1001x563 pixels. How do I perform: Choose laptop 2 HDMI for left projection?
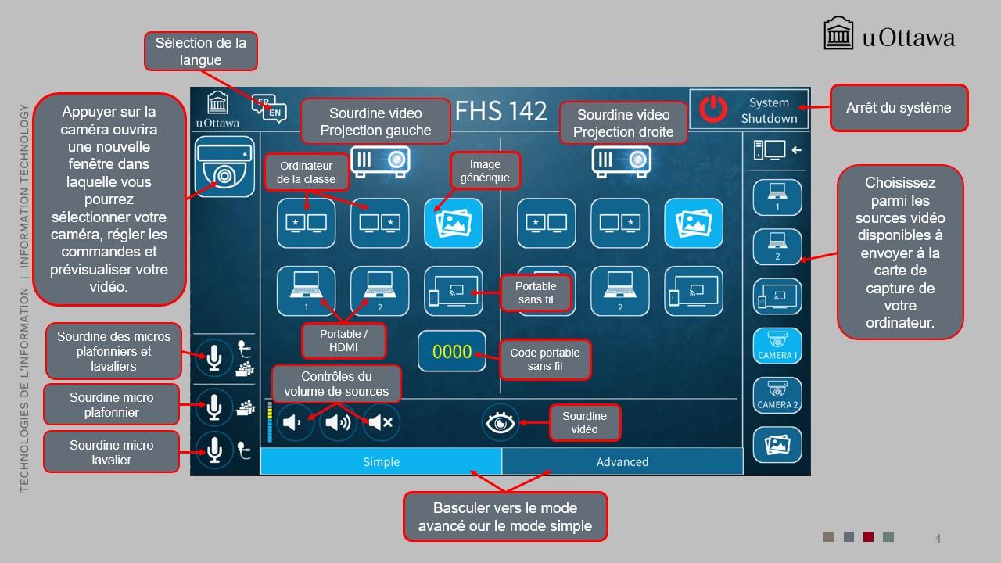tap(379, 292)
